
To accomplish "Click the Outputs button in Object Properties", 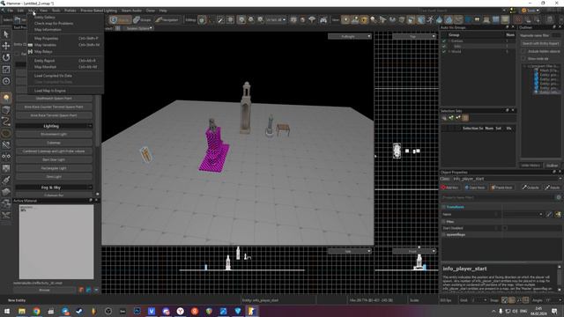I will point(531,188).
